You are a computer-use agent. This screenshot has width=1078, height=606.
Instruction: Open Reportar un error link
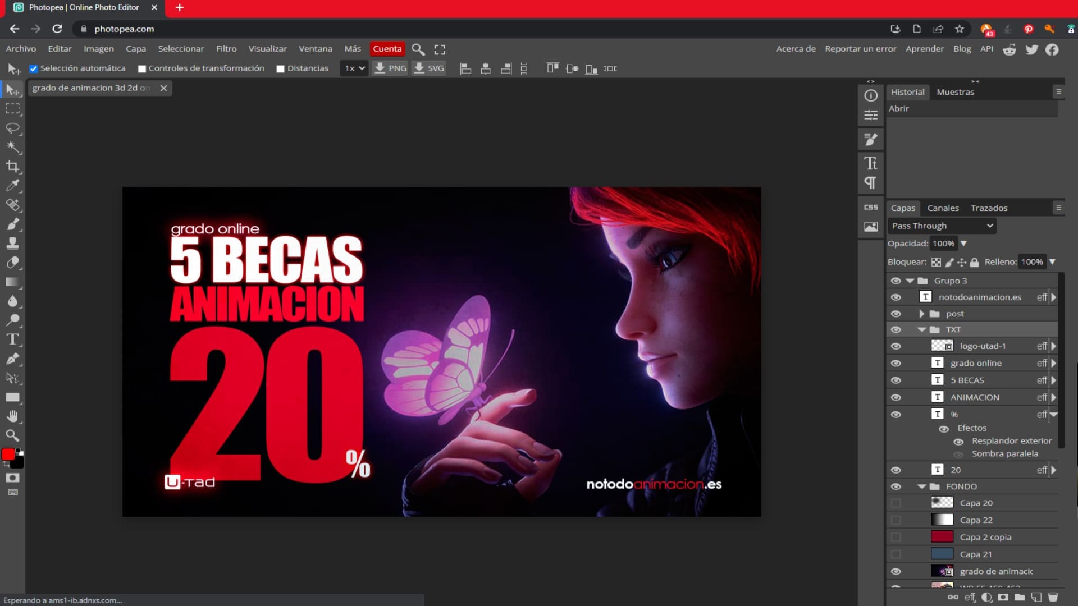click(861, 49)
